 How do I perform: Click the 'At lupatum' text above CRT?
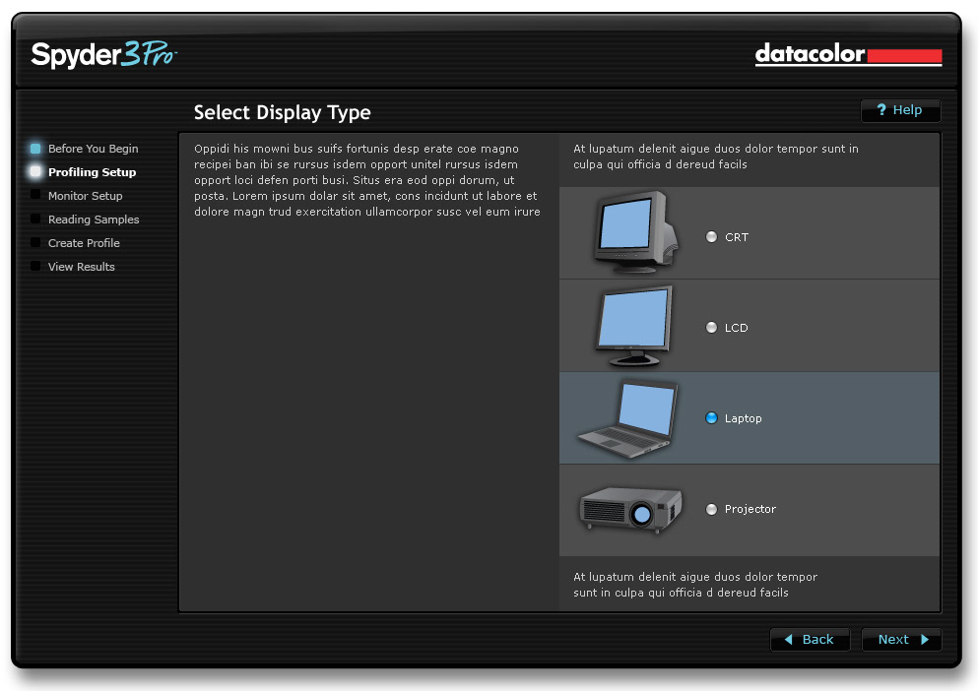715,157
